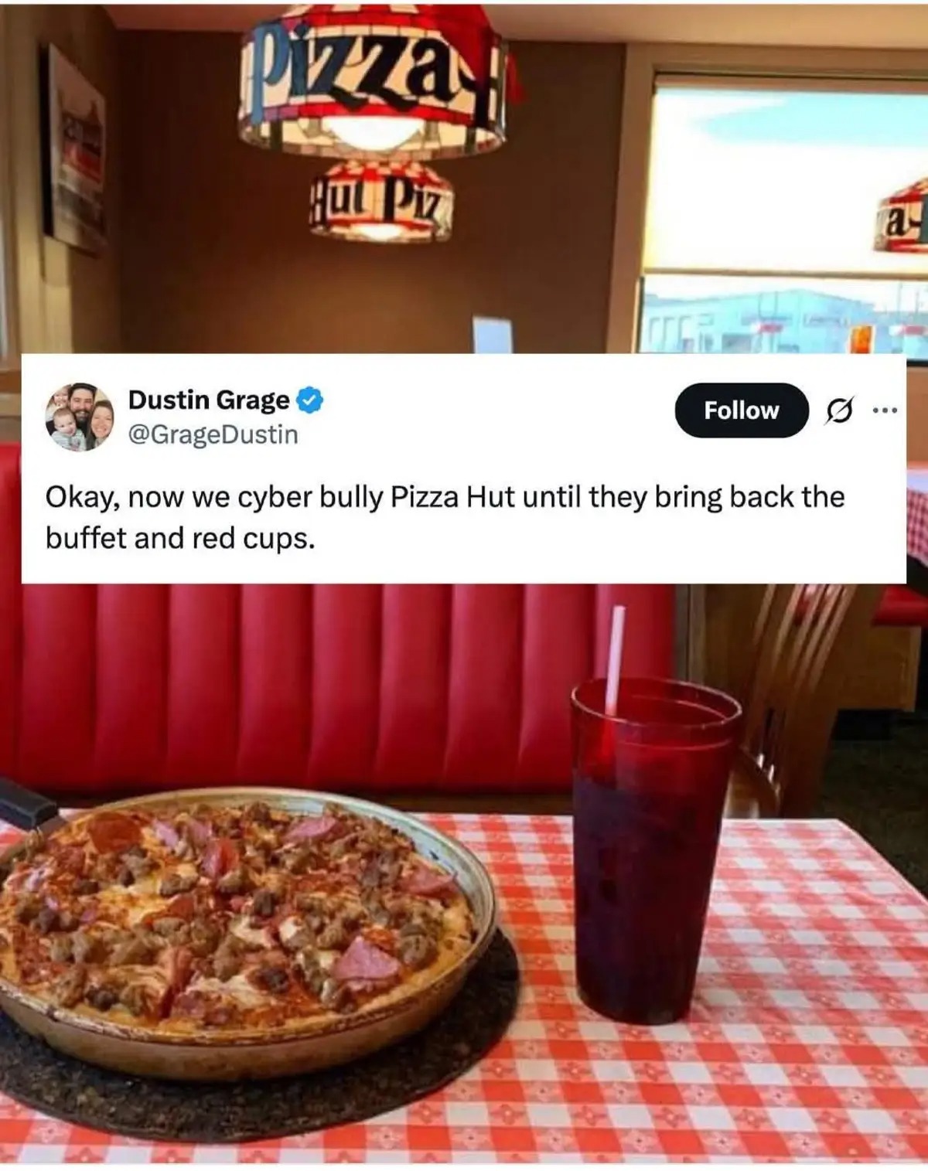Click the partial lamp at right edge
The width and height of the screenshot is (928, 1171).
click(x=902, y=216)
